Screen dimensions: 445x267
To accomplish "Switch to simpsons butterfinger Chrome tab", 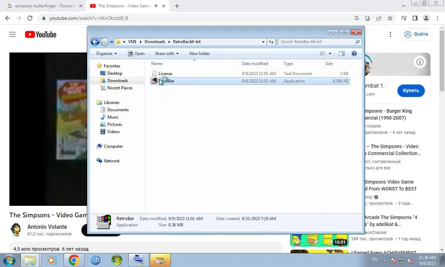I will (x=44, y=6).
